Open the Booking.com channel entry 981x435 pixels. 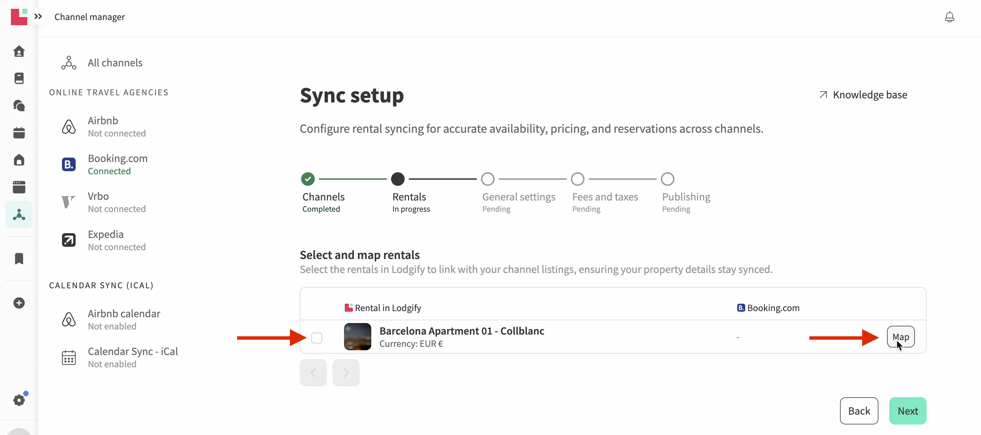[x=117, y=164]
